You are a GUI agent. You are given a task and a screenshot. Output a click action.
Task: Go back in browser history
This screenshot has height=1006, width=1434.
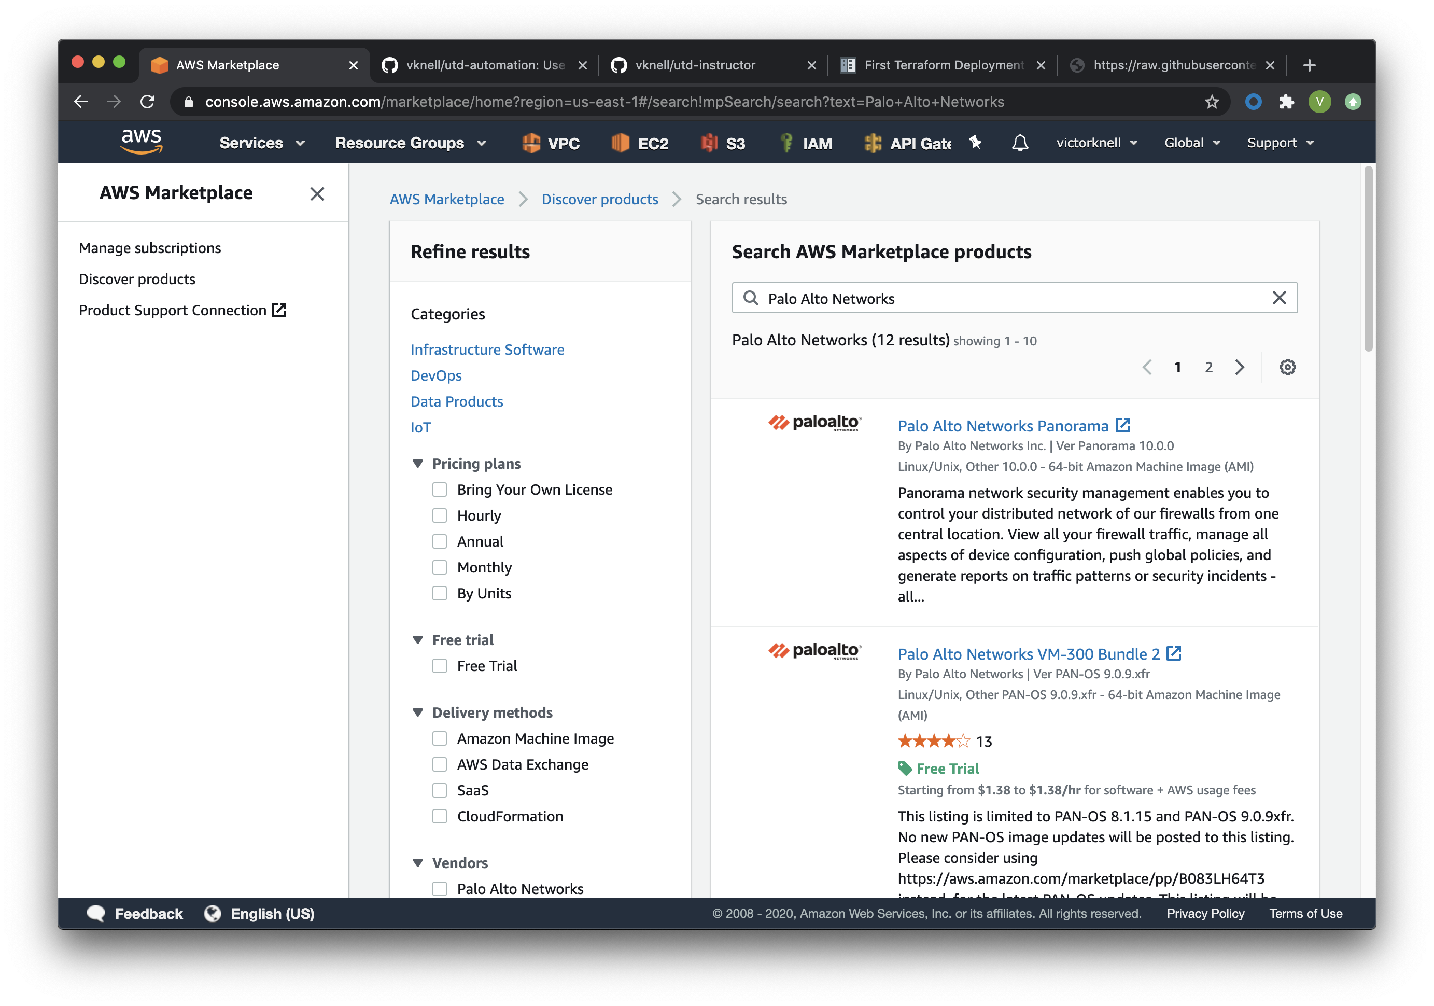coord(80,102)
